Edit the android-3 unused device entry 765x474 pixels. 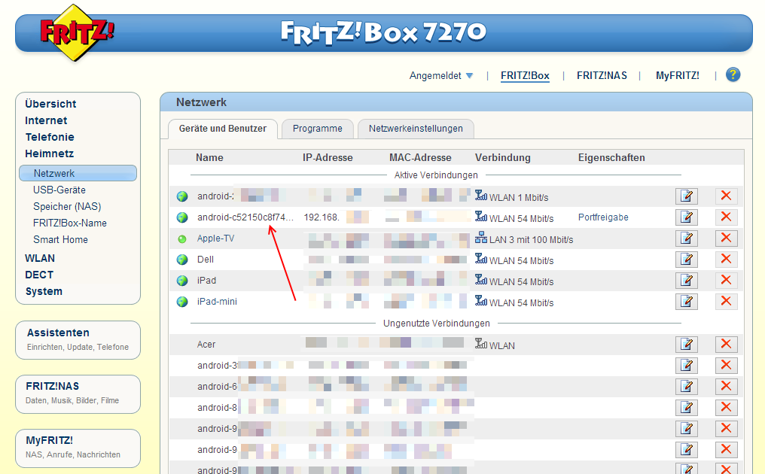[687, 365]
